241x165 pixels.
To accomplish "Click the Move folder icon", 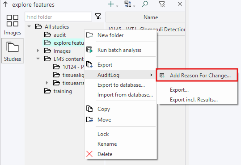I will click(x=89, y=119).
